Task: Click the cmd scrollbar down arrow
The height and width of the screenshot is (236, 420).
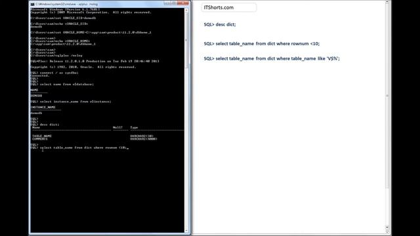Action: point(186,230)
